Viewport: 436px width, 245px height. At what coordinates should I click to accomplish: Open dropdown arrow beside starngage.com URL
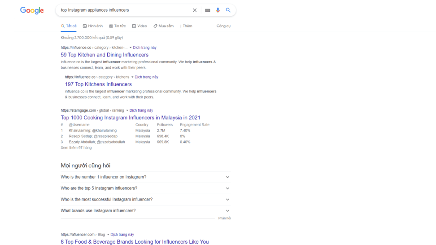[x=127, y=110]
